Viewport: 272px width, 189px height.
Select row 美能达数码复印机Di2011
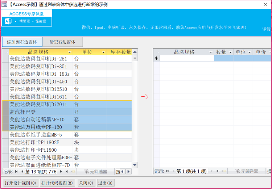(x=67, y=104)
